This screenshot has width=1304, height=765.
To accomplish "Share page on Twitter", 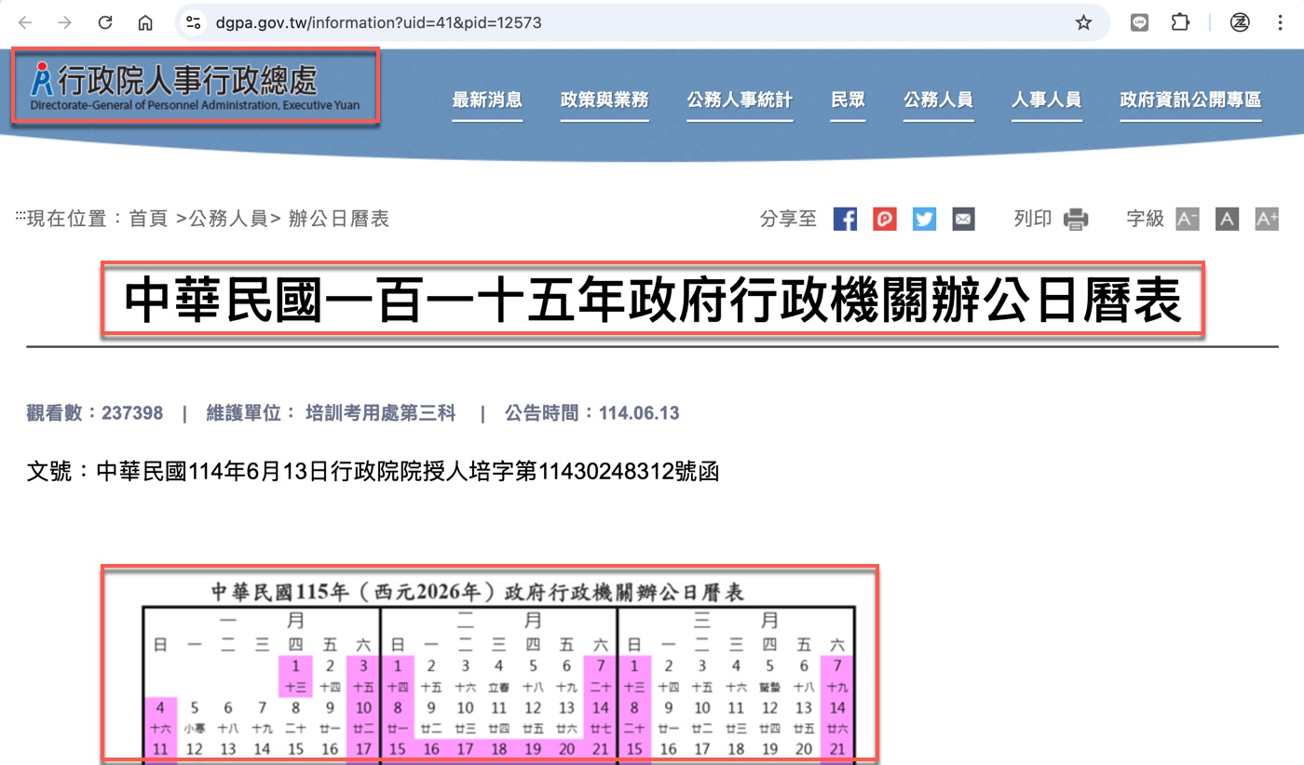I will tap(924, 220).
